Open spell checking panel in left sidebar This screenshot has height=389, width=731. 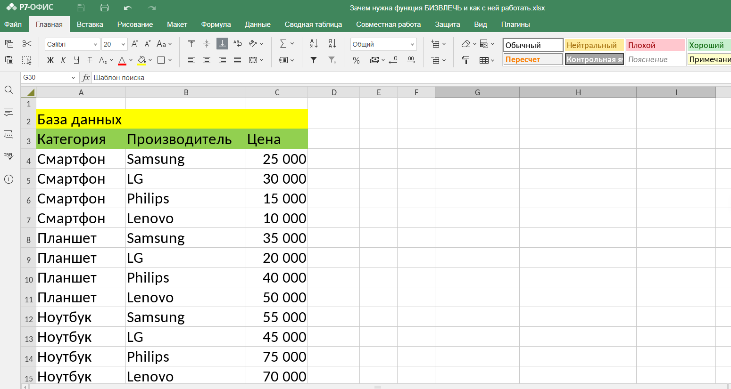tap(8, 156)
